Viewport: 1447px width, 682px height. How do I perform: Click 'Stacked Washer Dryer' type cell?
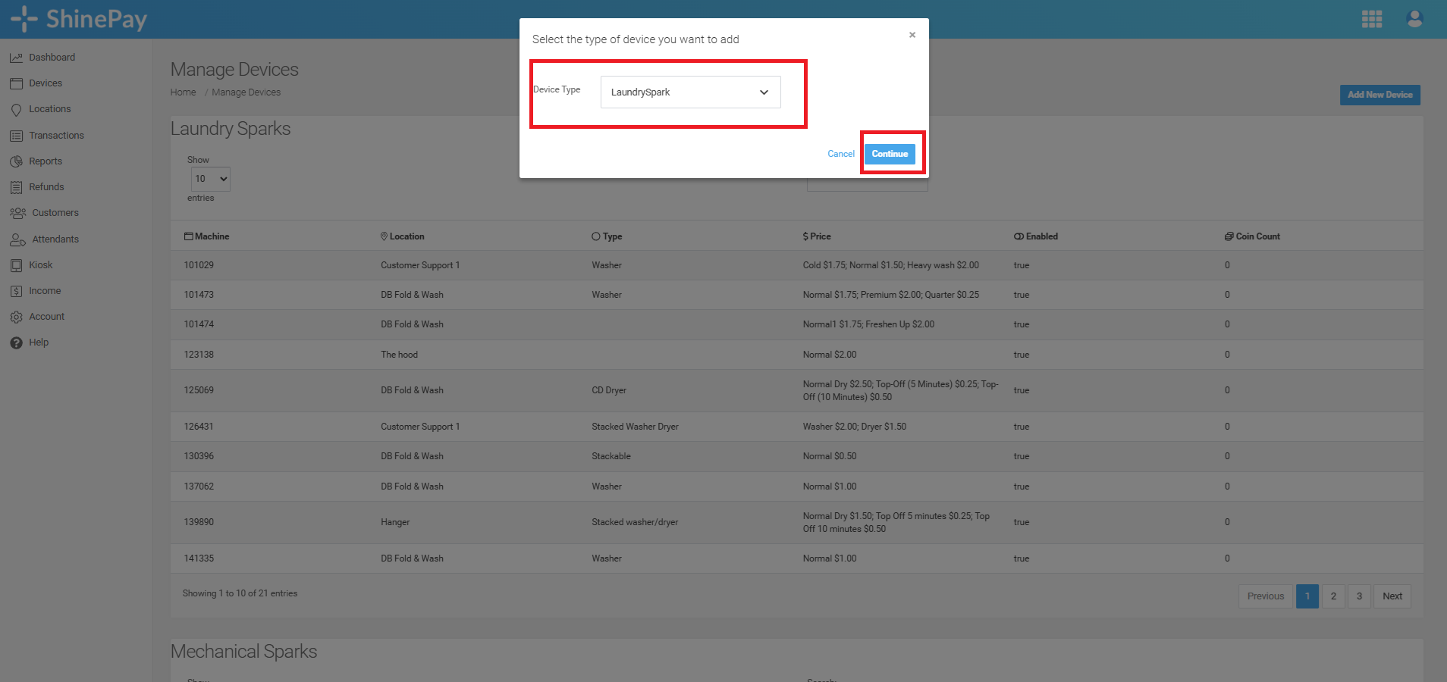click(x=635, y=427)
